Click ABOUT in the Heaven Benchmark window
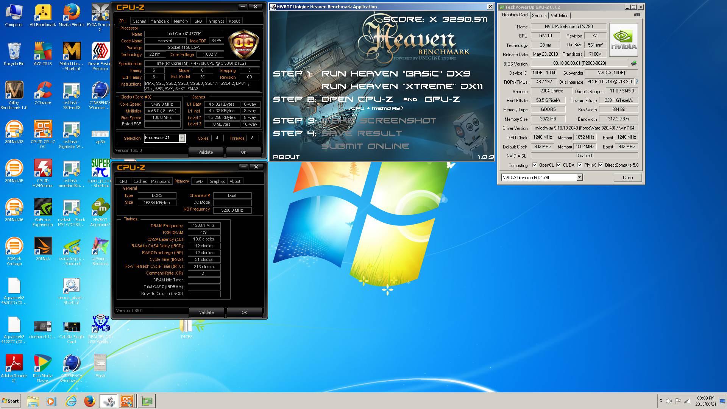This screenshot has height=409, width=727. point(286,157)
